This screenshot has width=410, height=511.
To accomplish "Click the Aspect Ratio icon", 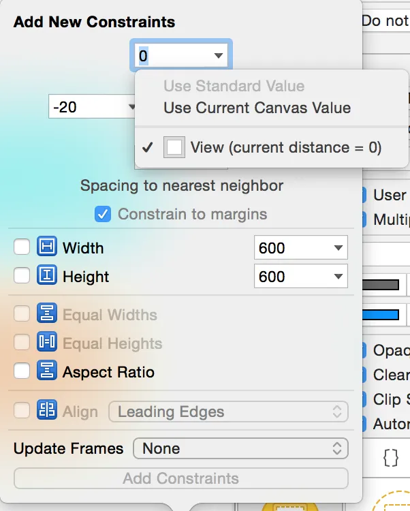I will tap(47, 371).
